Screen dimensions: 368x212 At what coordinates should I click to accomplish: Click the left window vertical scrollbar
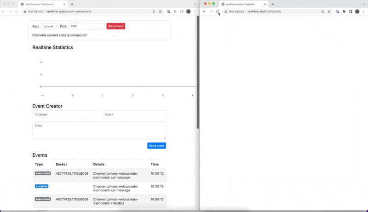point(198,72)
